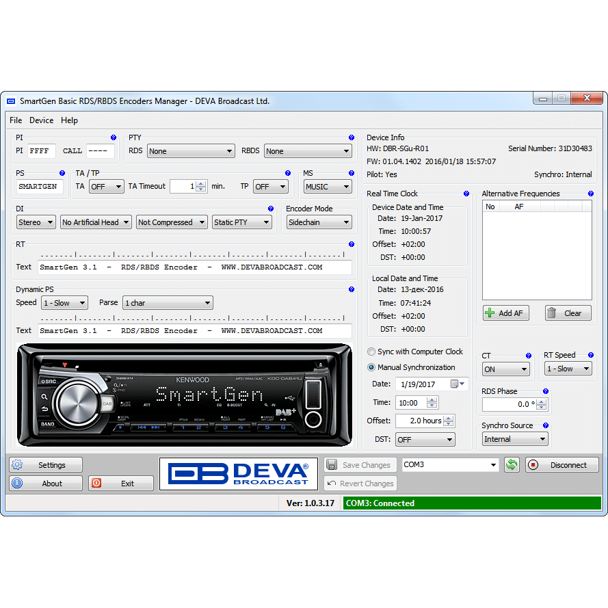
Task: Open the TA OFF dropdown
Action: pos(106,187)
